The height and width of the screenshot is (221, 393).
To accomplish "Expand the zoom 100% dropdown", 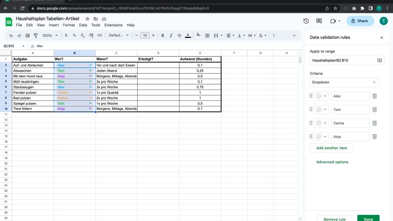I will point(50,35).
